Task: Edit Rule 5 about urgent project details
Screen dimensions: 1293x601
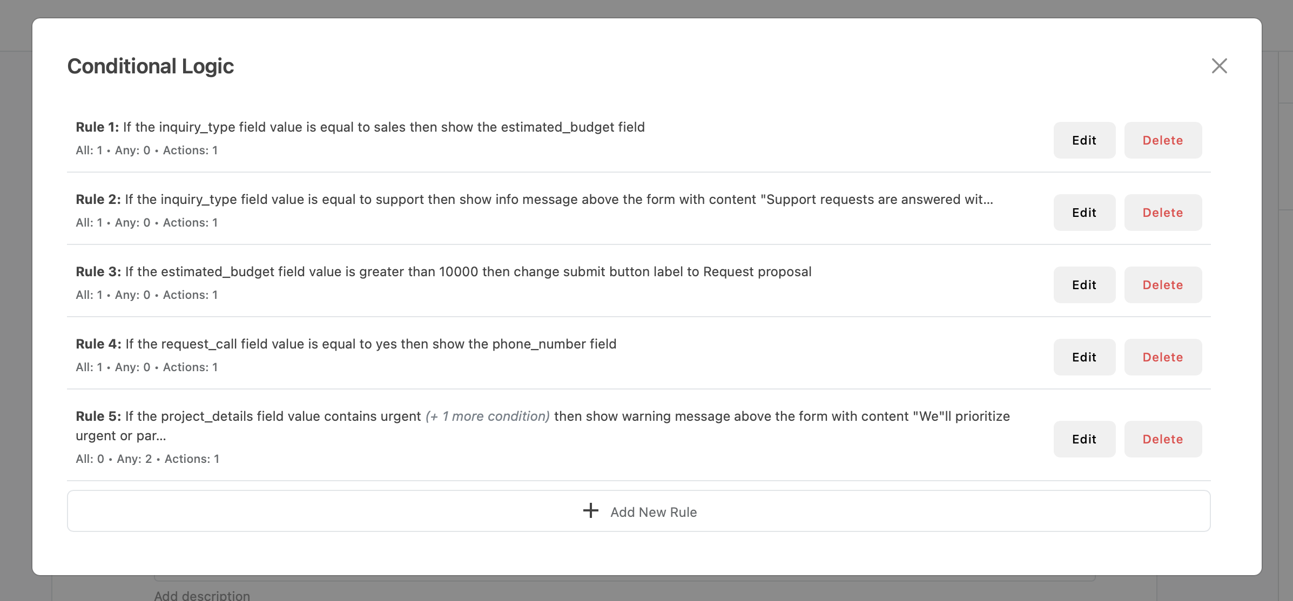Action: pos(1084,439)
